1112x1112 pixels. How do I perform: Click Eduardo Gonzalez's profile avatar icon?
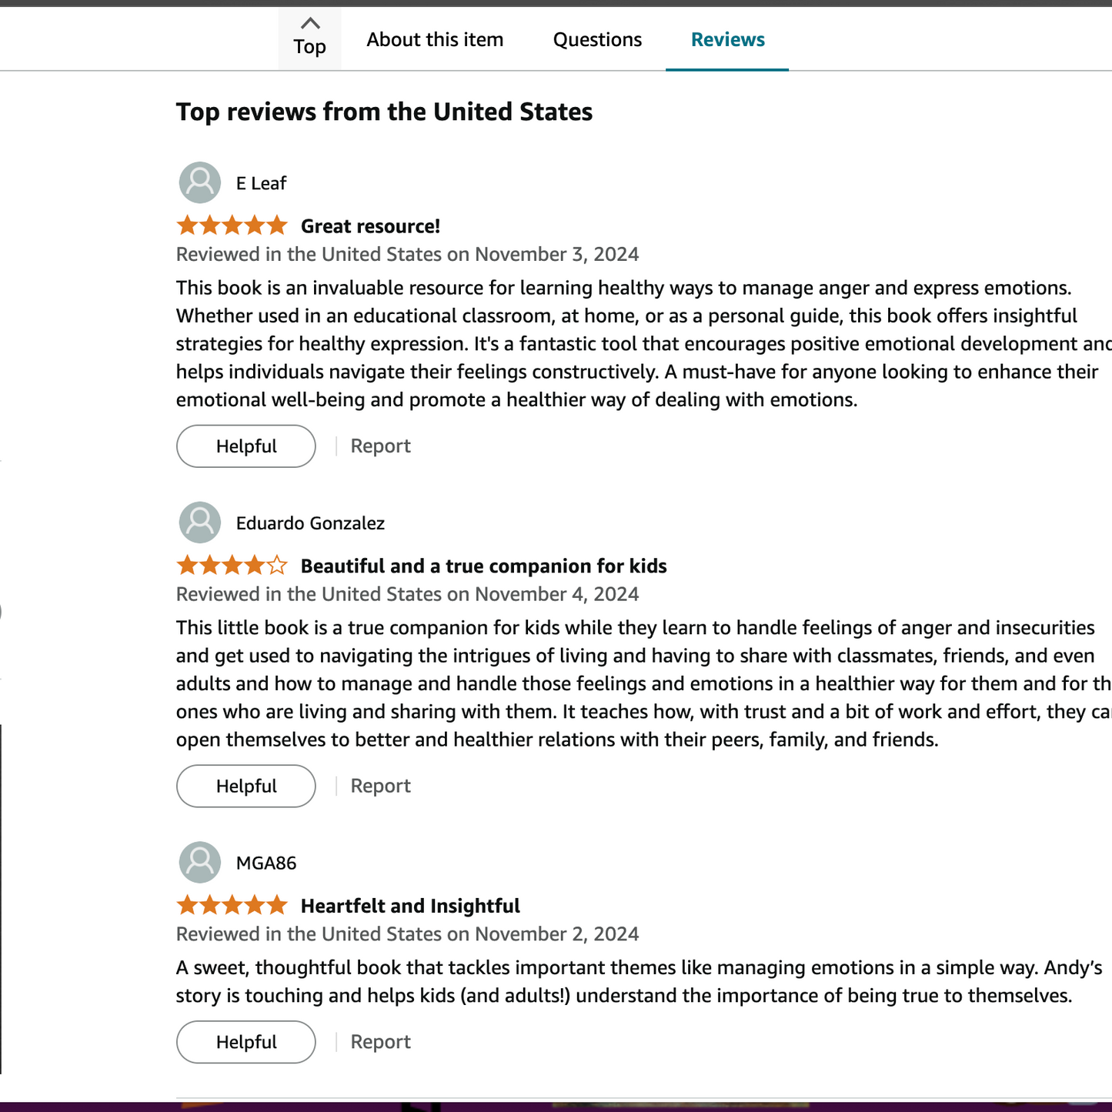[200, 523]
